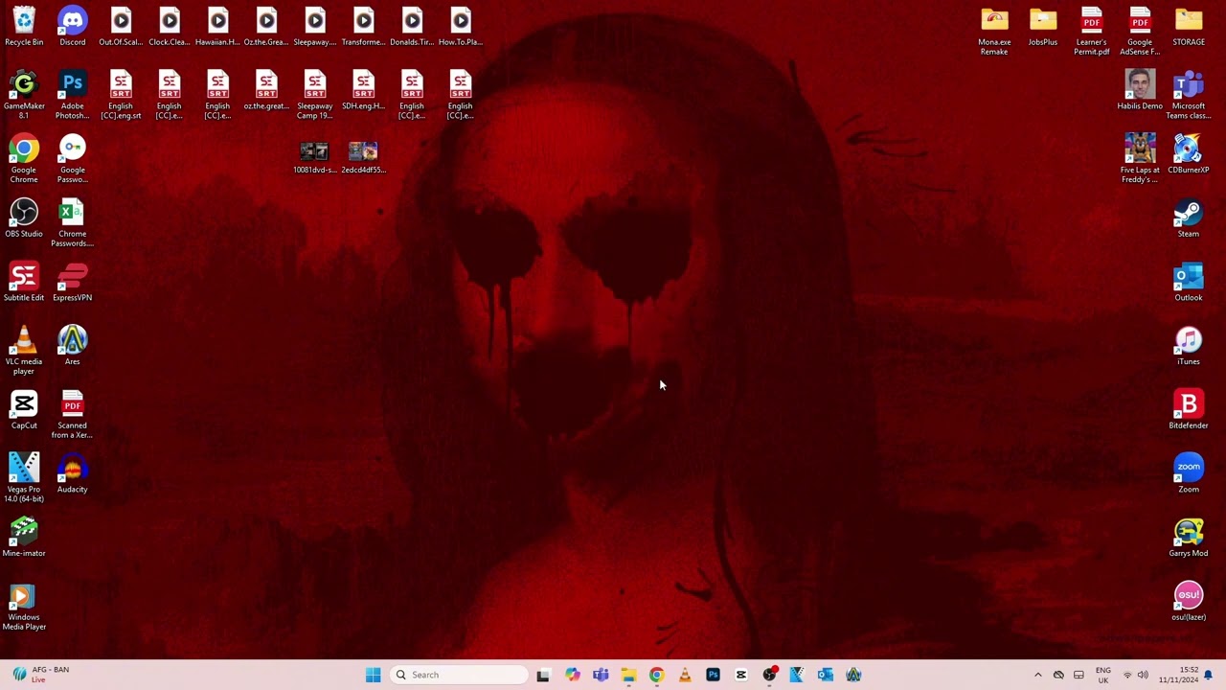Select the Scanned from a Xerox PDF file
This screenshot has width=1226, height=690.
point(72,415)
